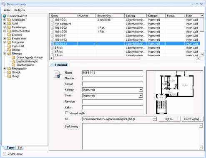This screenshot has height=158, width=206.
Task: Click the floor plan preview thumbnail
Action: click(x=175, y=92)
